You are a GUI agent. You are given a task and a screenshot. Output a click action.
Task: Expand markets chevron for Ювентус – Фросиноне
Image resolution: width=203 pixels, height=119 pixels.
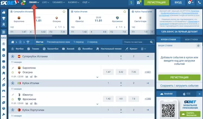97,104
